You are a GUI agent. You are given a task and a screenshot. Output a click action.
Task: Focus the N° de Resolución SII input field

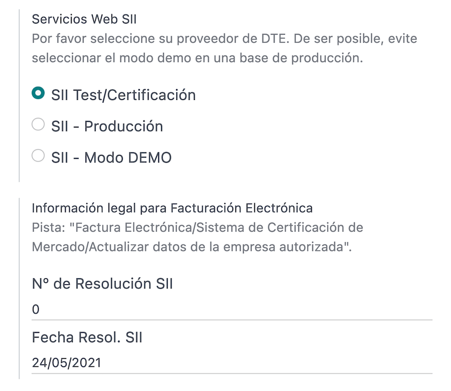(x=232, y=309)
